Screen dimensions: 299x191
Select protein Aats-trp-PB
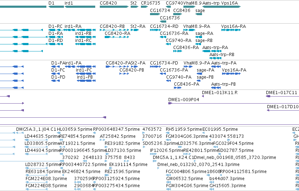click(223, 84)
